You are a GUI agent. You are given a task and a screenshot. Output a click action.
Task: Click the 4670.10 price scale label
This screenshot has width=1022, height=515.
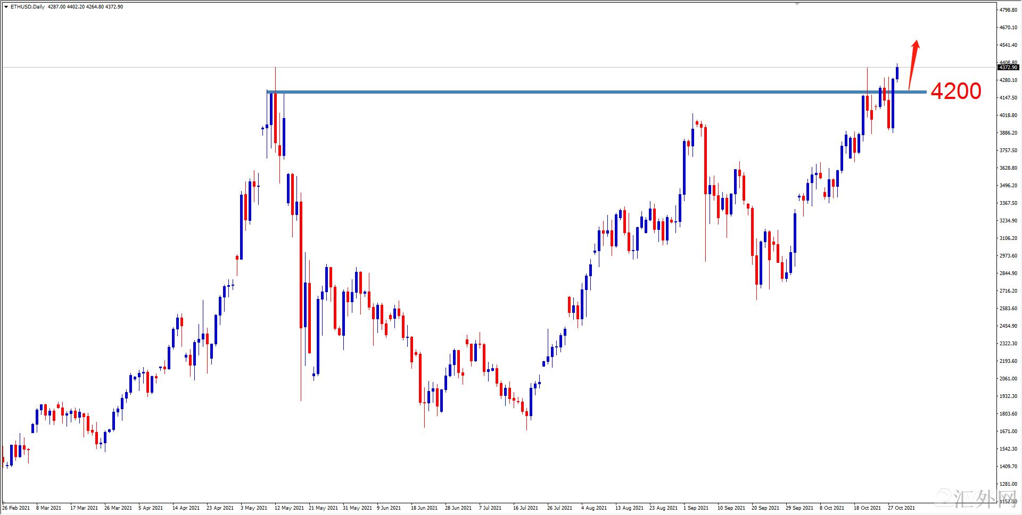pos(1008,28)
